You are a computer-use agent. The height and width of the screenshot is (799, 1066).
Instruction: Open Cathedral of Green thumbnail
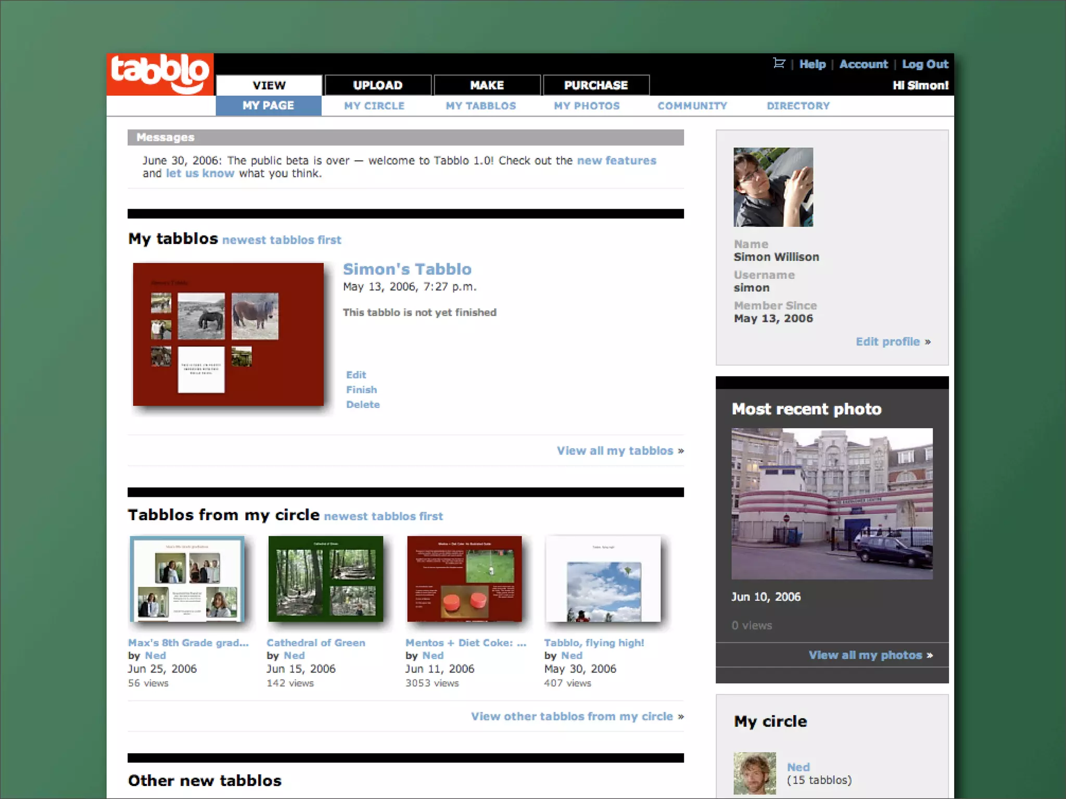(326, 578)
